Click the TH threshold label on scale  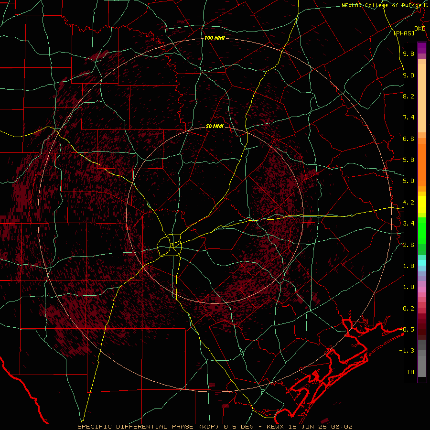click(410, 372)
